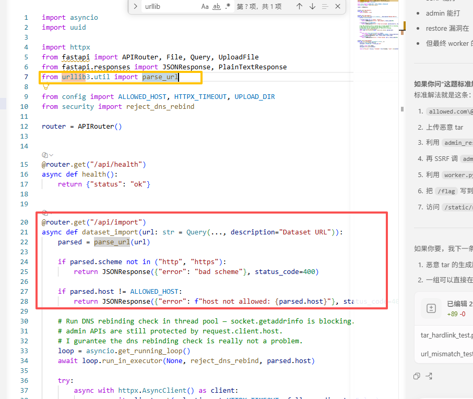Viewport: 473px width, 399px height.
Task: Click chat code snippet "/static/"
Action: (x=457, y=207)
